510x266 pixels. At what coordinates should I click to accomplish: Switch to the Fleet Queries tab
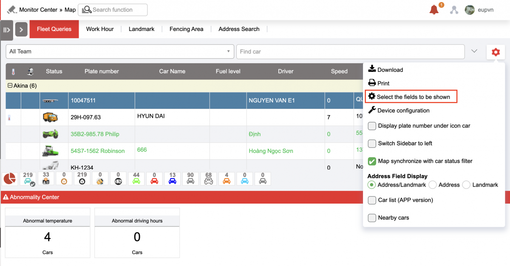click(x=54, y=29)
